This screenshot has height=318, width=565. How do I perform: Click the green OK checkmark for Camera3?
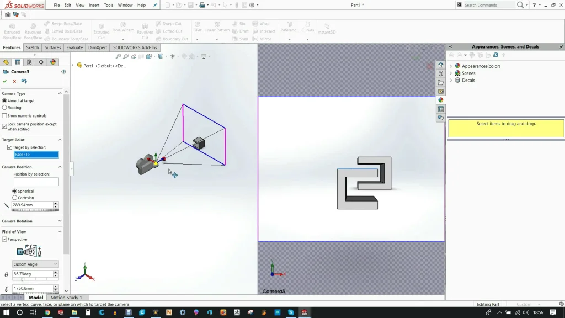point(5,81)
